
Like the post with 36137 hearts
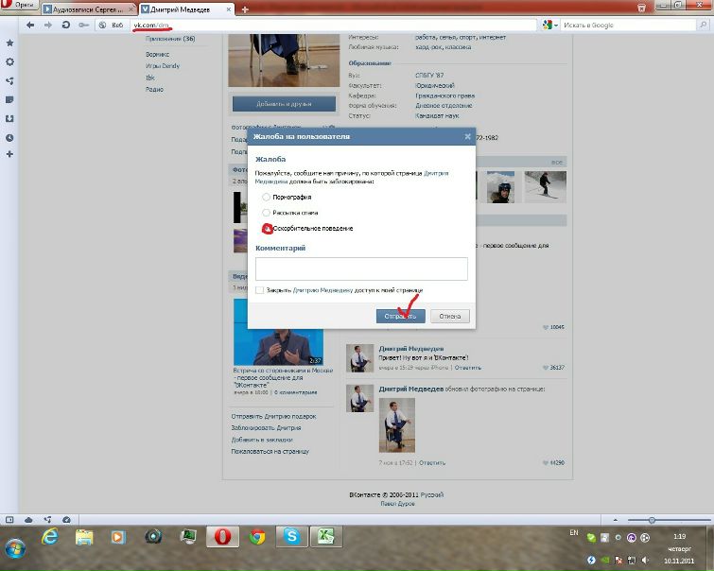point(553,368)
